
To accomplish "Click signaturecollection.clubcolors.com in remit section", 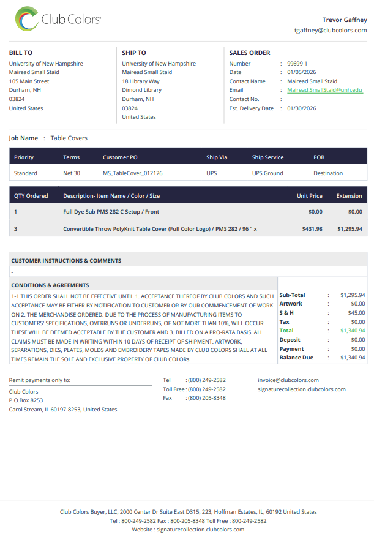I will [302, 389].
